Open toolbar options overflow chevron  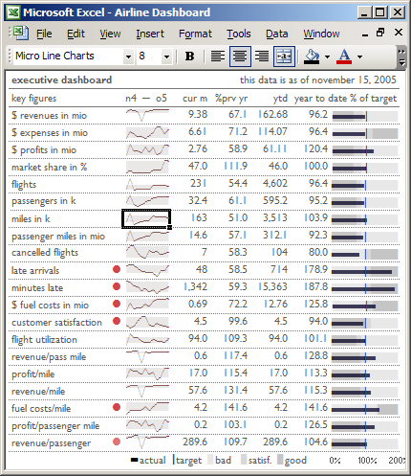click(401, 57)
